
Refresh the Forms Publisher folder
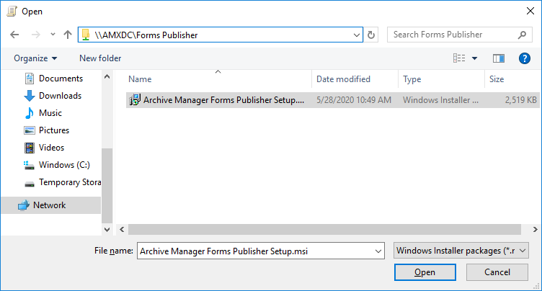coord(372,35)
